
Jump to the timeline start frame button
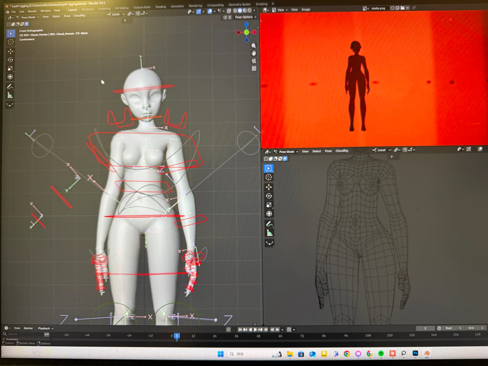pyautogui.click(x=240, y=329)
